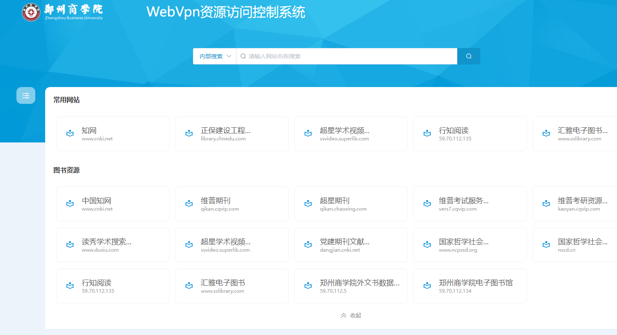Toggle the sidebar list menu button
This screenshot has width=617, height=335.
pos(26,96)
